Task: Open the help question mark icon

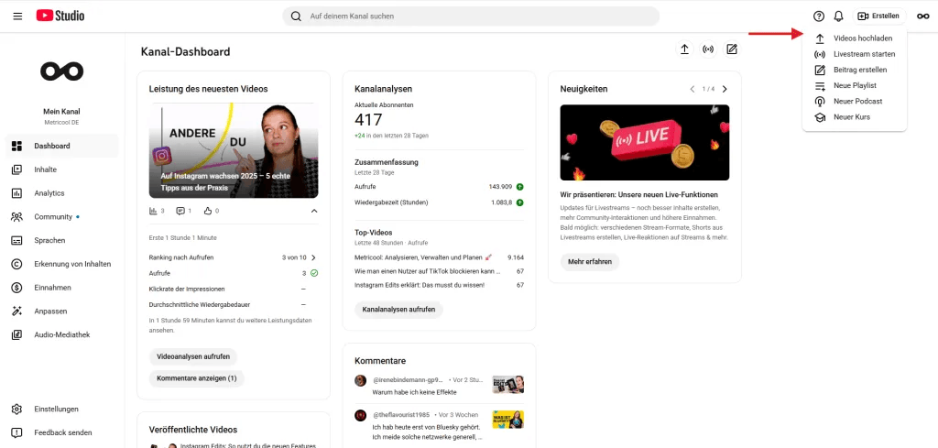Action: (x=818, y=16)
